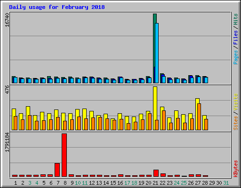
Task: Click the yellow 'Visits' legend label
Action: (x=236, y=102)
